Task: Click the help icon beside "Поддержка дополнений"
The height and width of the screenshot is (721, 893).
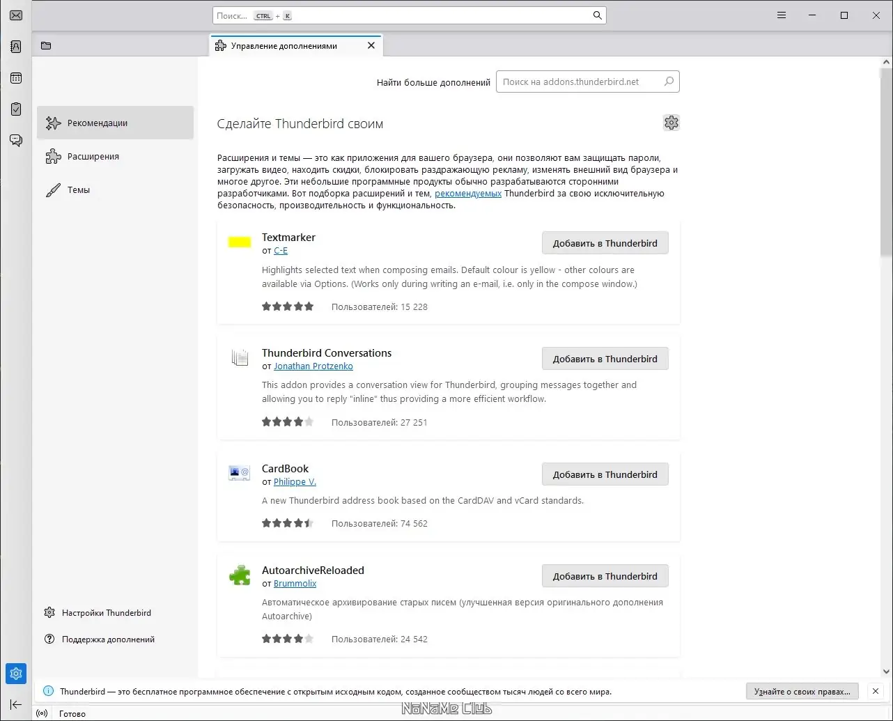Action: point(49,639)
